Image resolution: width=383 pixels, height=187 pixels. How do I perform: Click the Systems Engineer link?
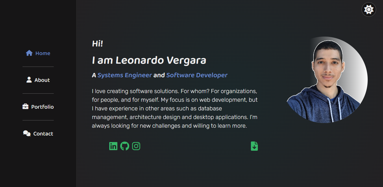coord(125,75)
